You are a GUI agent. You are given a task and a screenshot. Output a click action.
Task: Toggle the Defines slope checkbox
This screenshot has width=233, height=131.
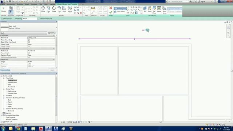[2, 19]
